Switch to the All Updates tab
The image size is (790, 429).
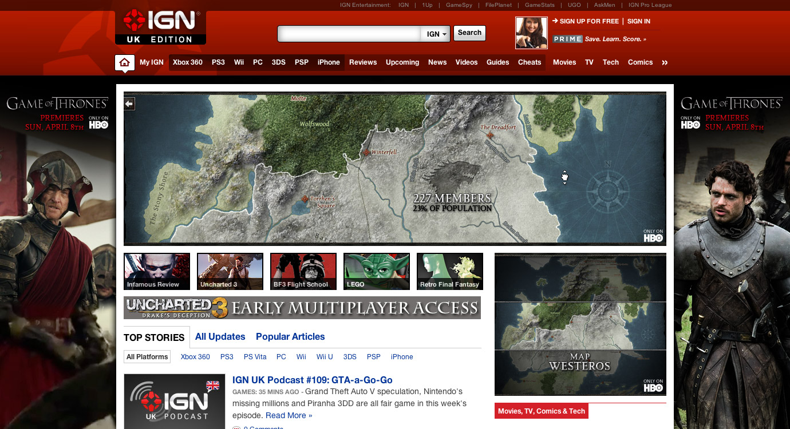click(220, 337)
